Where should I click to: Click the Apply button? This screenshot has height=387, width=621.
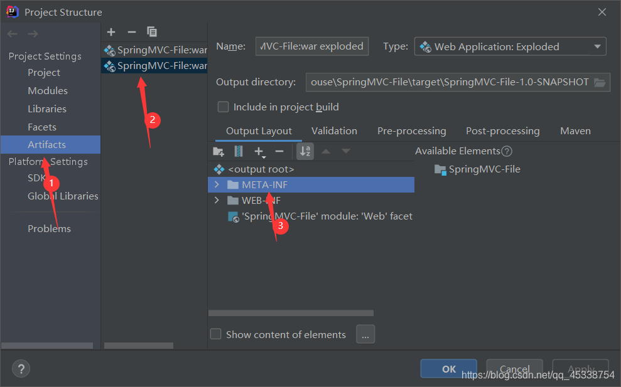pos(581,369)
